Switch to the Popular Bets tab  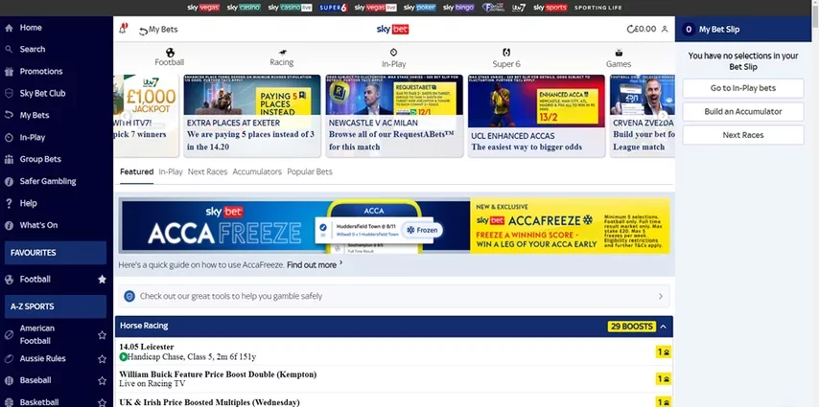click(x=310, y=171)
